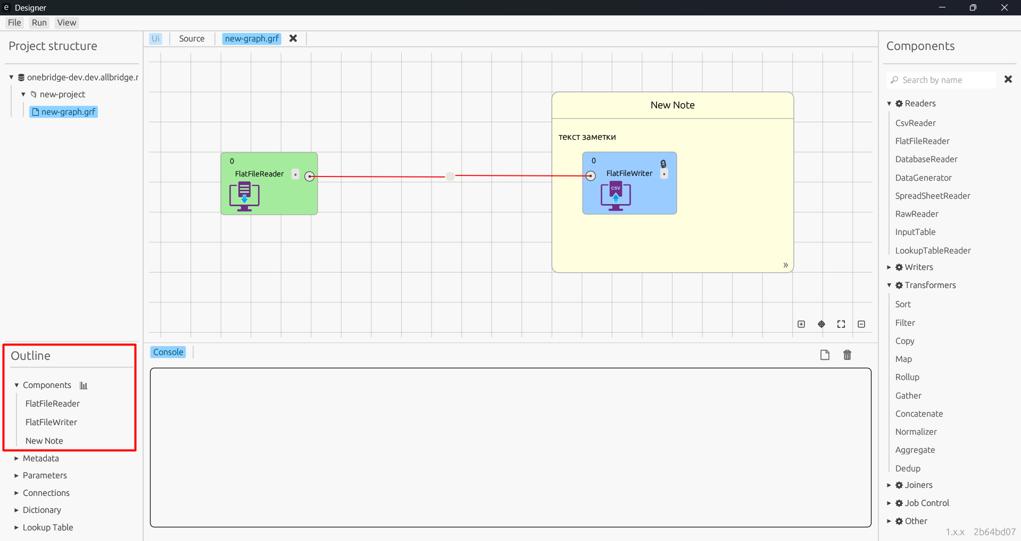Click the bar chart icon beside Components
Screen dimensions: 1021x541
tap(84, 385)
